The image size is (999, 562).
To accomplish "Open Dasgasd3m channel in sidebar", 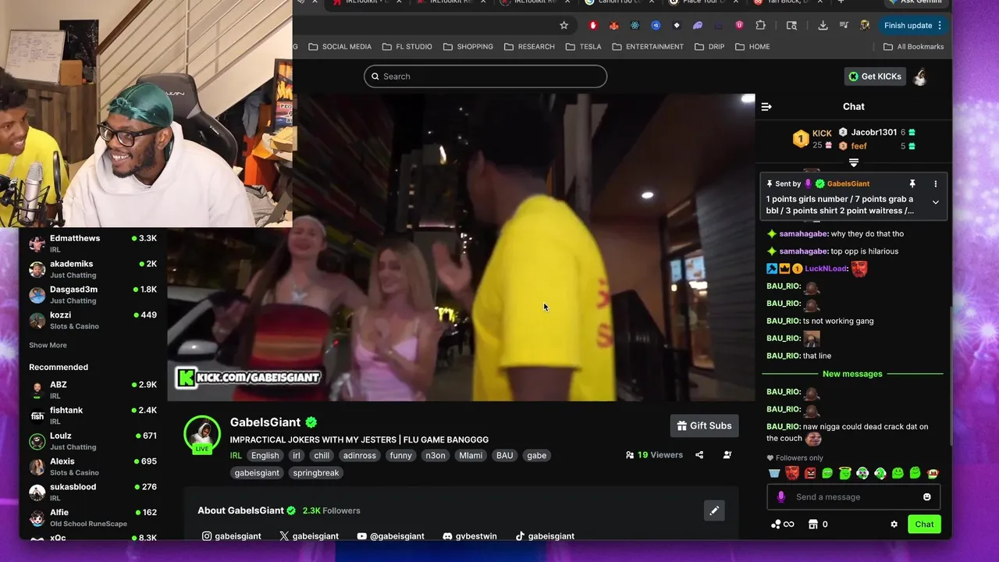I will [93, 295].
